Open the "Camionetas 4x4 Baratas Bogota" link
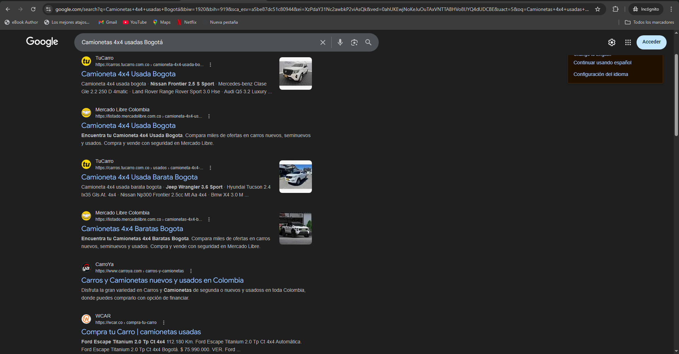 point(132,229)
